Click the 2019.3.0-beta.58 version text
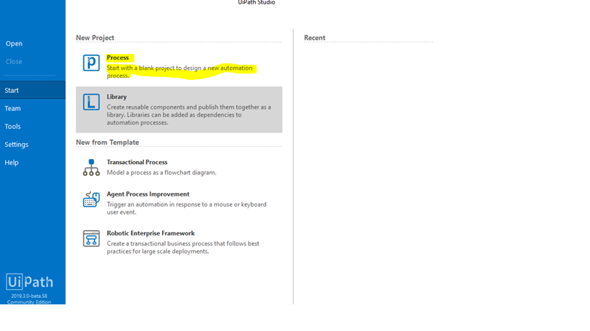This screenshot has height=331, width=590. click(x=29, y=296)
